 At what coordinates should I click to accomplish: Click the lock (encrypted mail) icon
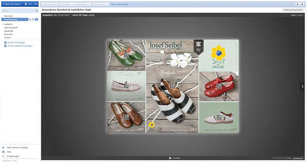(x=26, y=4)
